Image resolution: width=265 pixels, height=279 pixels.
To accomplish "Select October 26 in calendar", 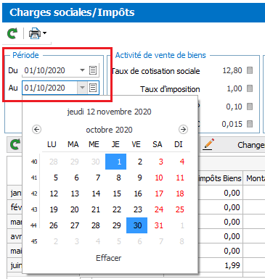I will pyautogui.click(x=54, y=225).
